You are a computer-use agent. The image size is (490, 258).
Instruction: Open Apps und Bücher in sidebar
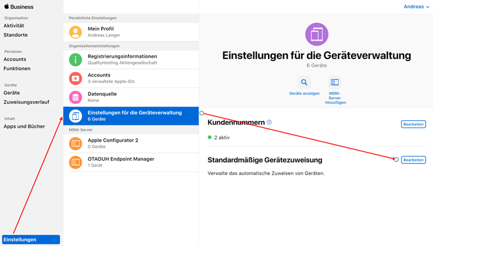(24, 126)
